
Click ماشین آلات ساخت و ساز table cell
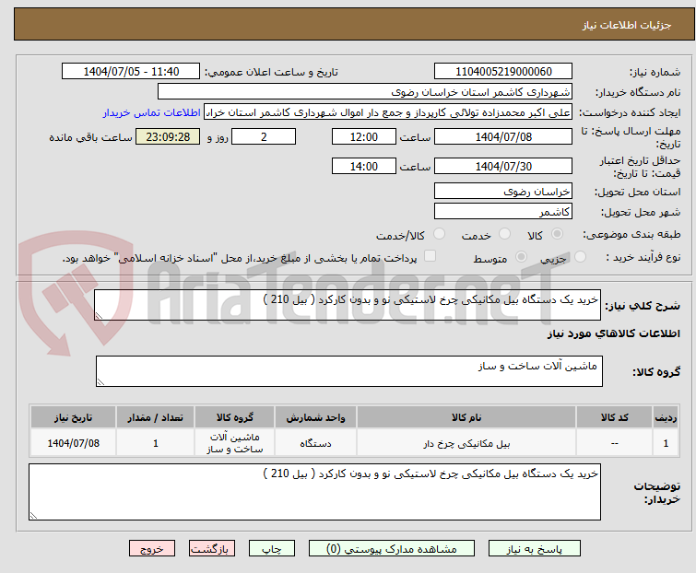[235, 443]
